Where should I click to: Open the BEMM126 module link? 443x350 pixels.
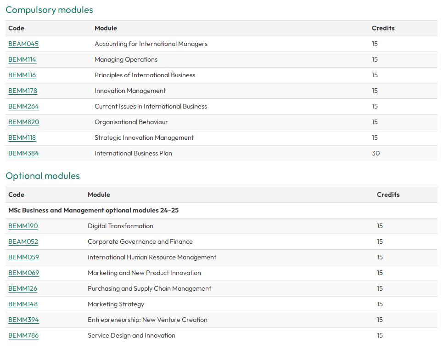[x=22, y=289]
